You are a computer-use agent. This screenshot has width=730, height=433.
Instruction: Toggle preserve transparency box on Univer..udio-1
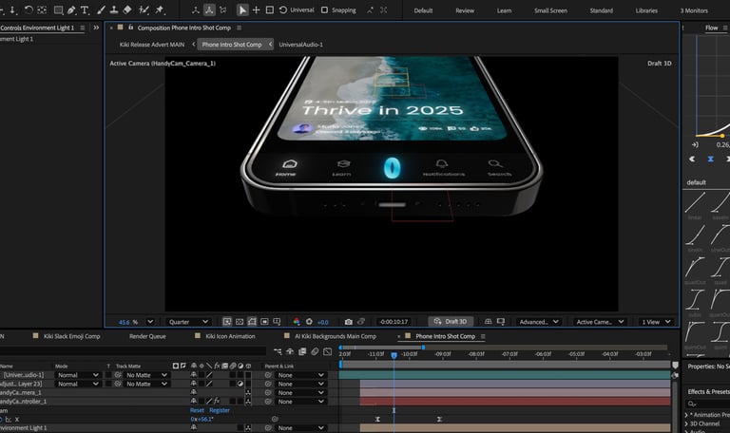[x=108, y=375]
